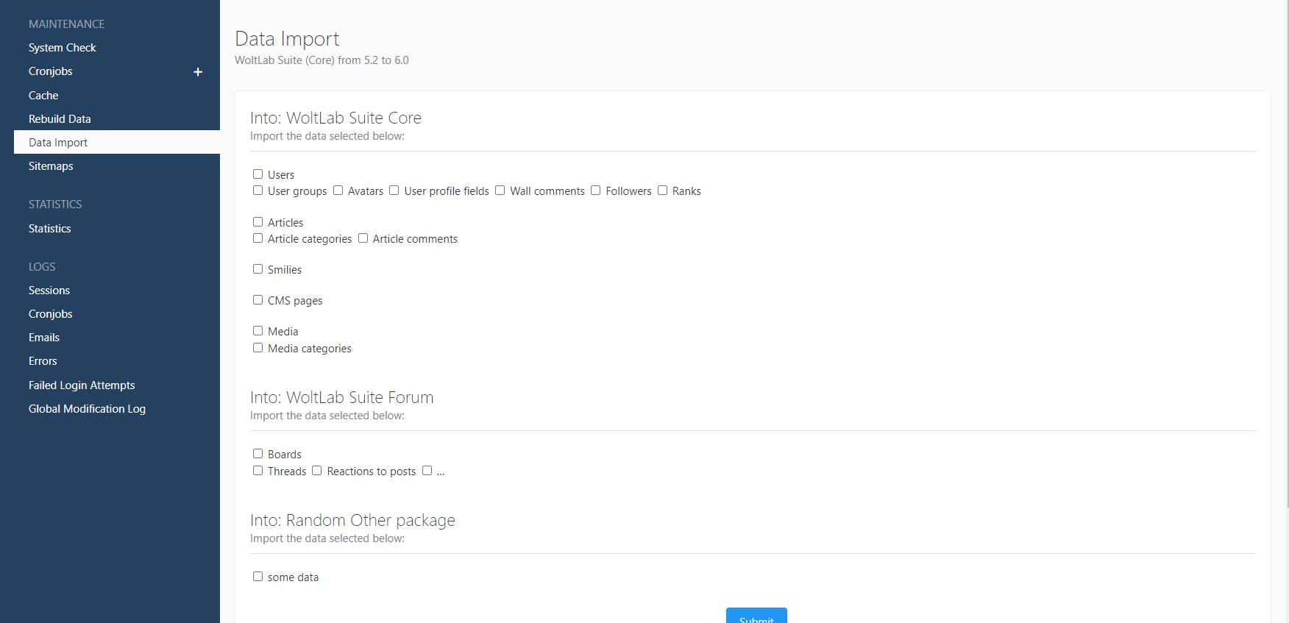Go to the Cache page
The width and height of the screenshot is (1289, 623).
coord(43,96)
